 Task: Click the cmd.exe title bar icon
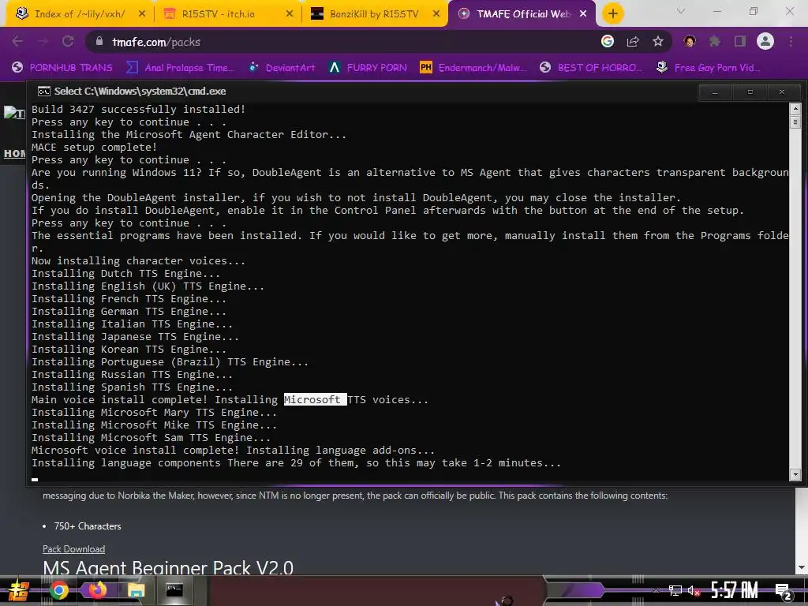point(44,92)
